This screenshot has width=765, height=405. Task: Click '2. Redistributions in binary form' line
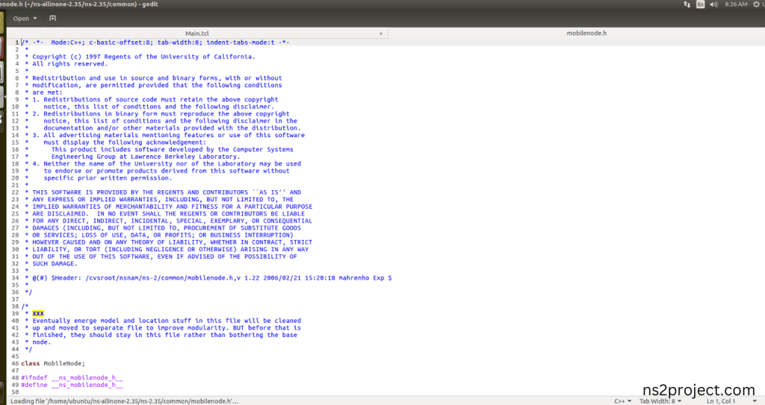tap(157, 113)
